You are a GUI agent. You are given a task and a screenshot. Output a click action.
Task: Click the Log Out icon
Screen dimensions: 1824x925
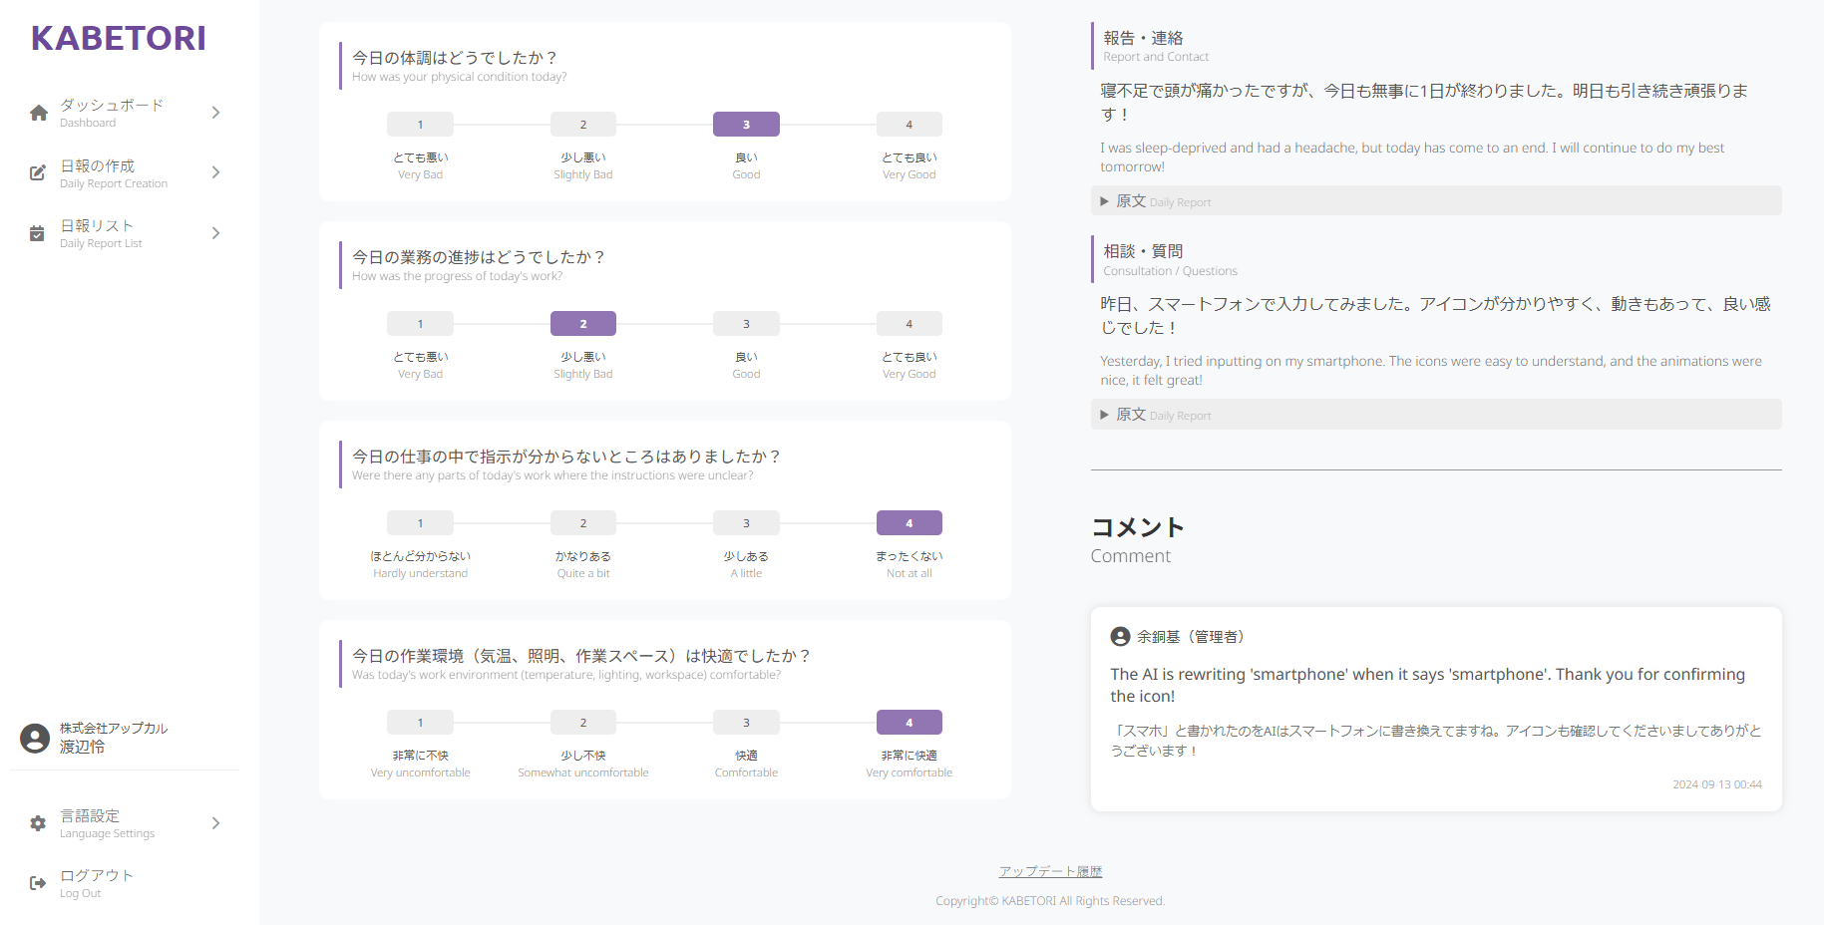point(37,882)
